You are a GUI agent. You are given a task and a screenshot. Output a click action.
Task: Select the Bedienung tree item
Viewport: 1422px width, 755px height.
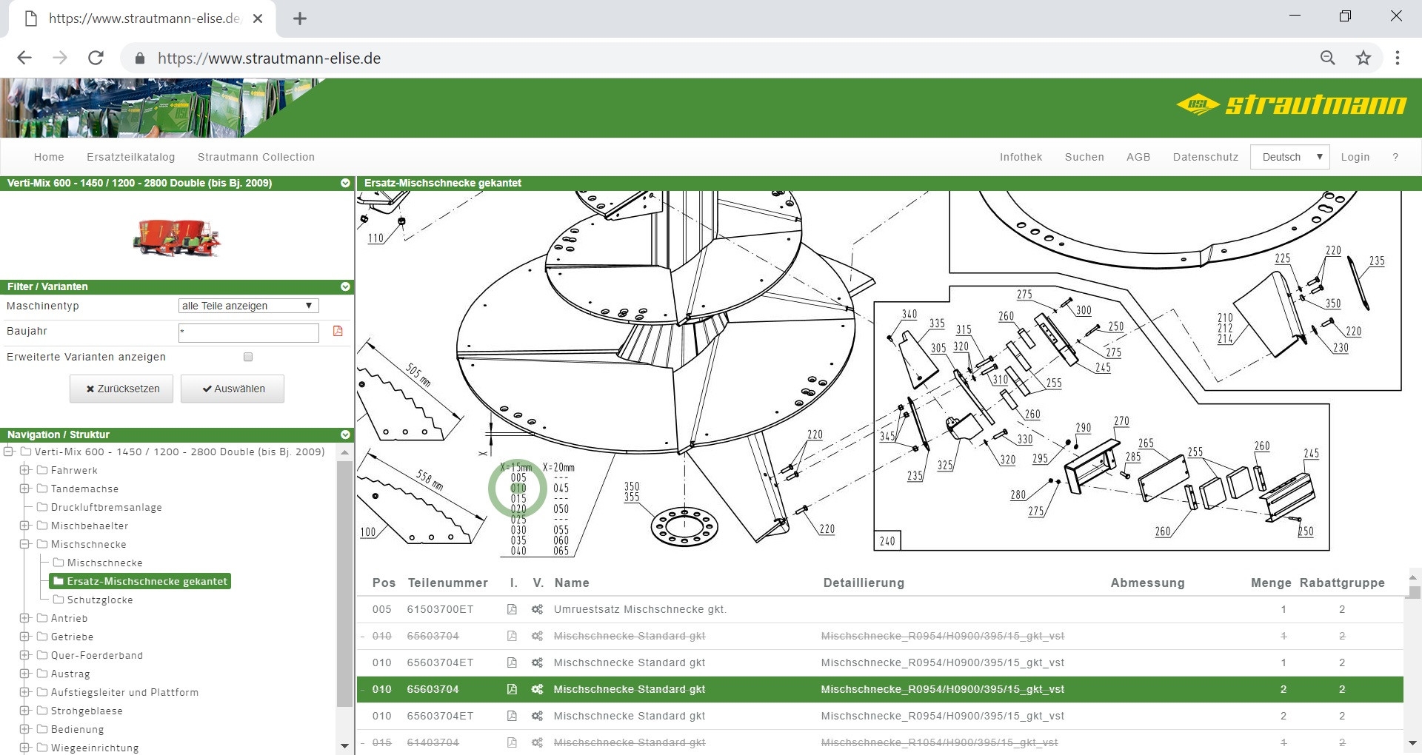[78, 729]
